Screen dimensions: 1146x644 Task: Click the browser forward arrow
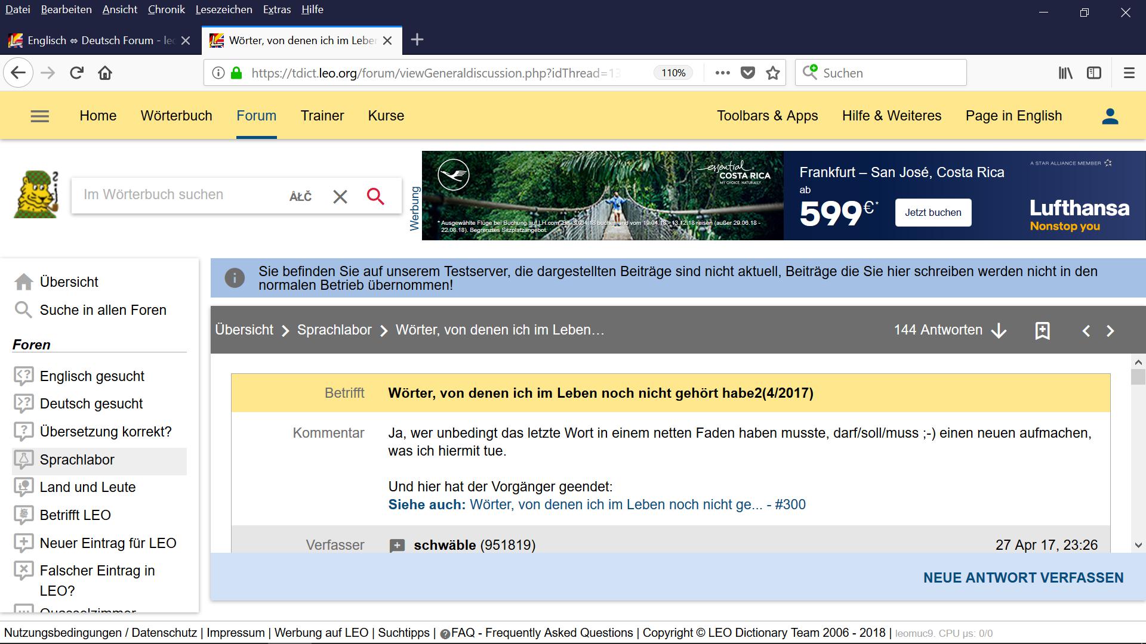pos(48,73)
